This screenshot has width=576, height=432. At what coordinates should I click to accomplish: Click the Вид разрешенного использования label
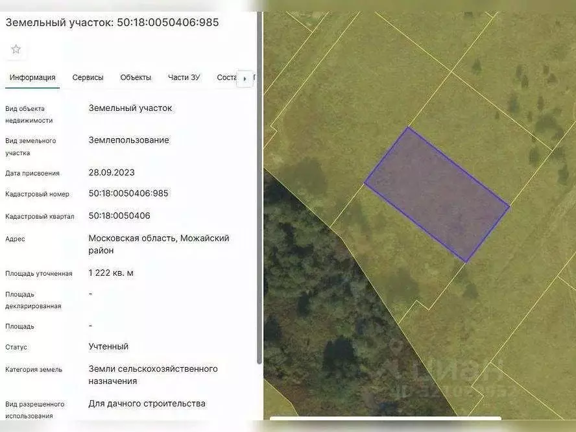click(x=34, y=410)
